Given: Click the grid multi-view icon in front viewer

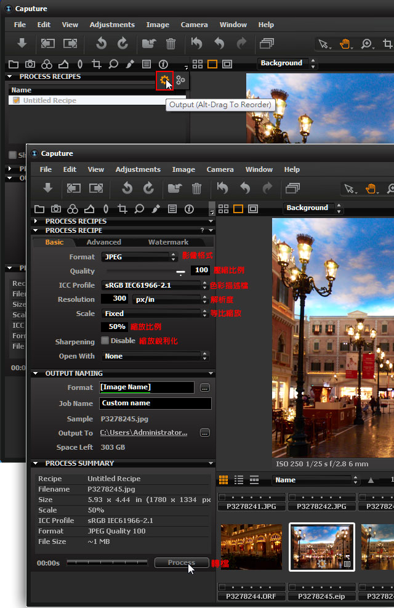Looking at the screenshot, I should pos(223,209).
